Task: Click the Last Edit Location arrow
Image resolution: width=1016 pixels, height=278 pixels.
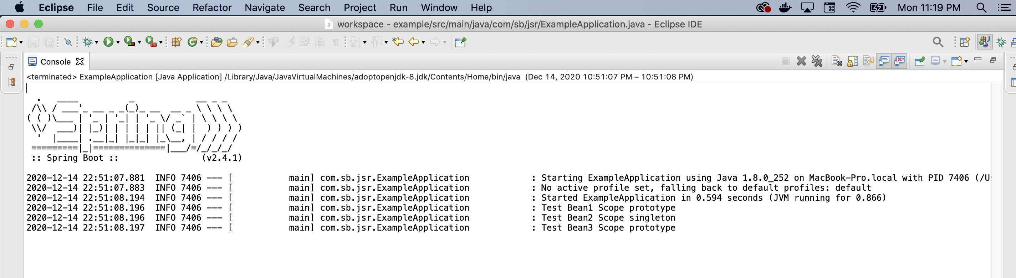Action: click(398, 42)
